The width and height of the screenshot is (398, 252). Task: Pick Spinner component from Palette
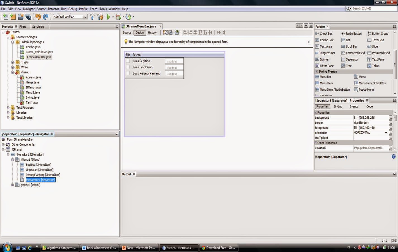tap(322, 59)
